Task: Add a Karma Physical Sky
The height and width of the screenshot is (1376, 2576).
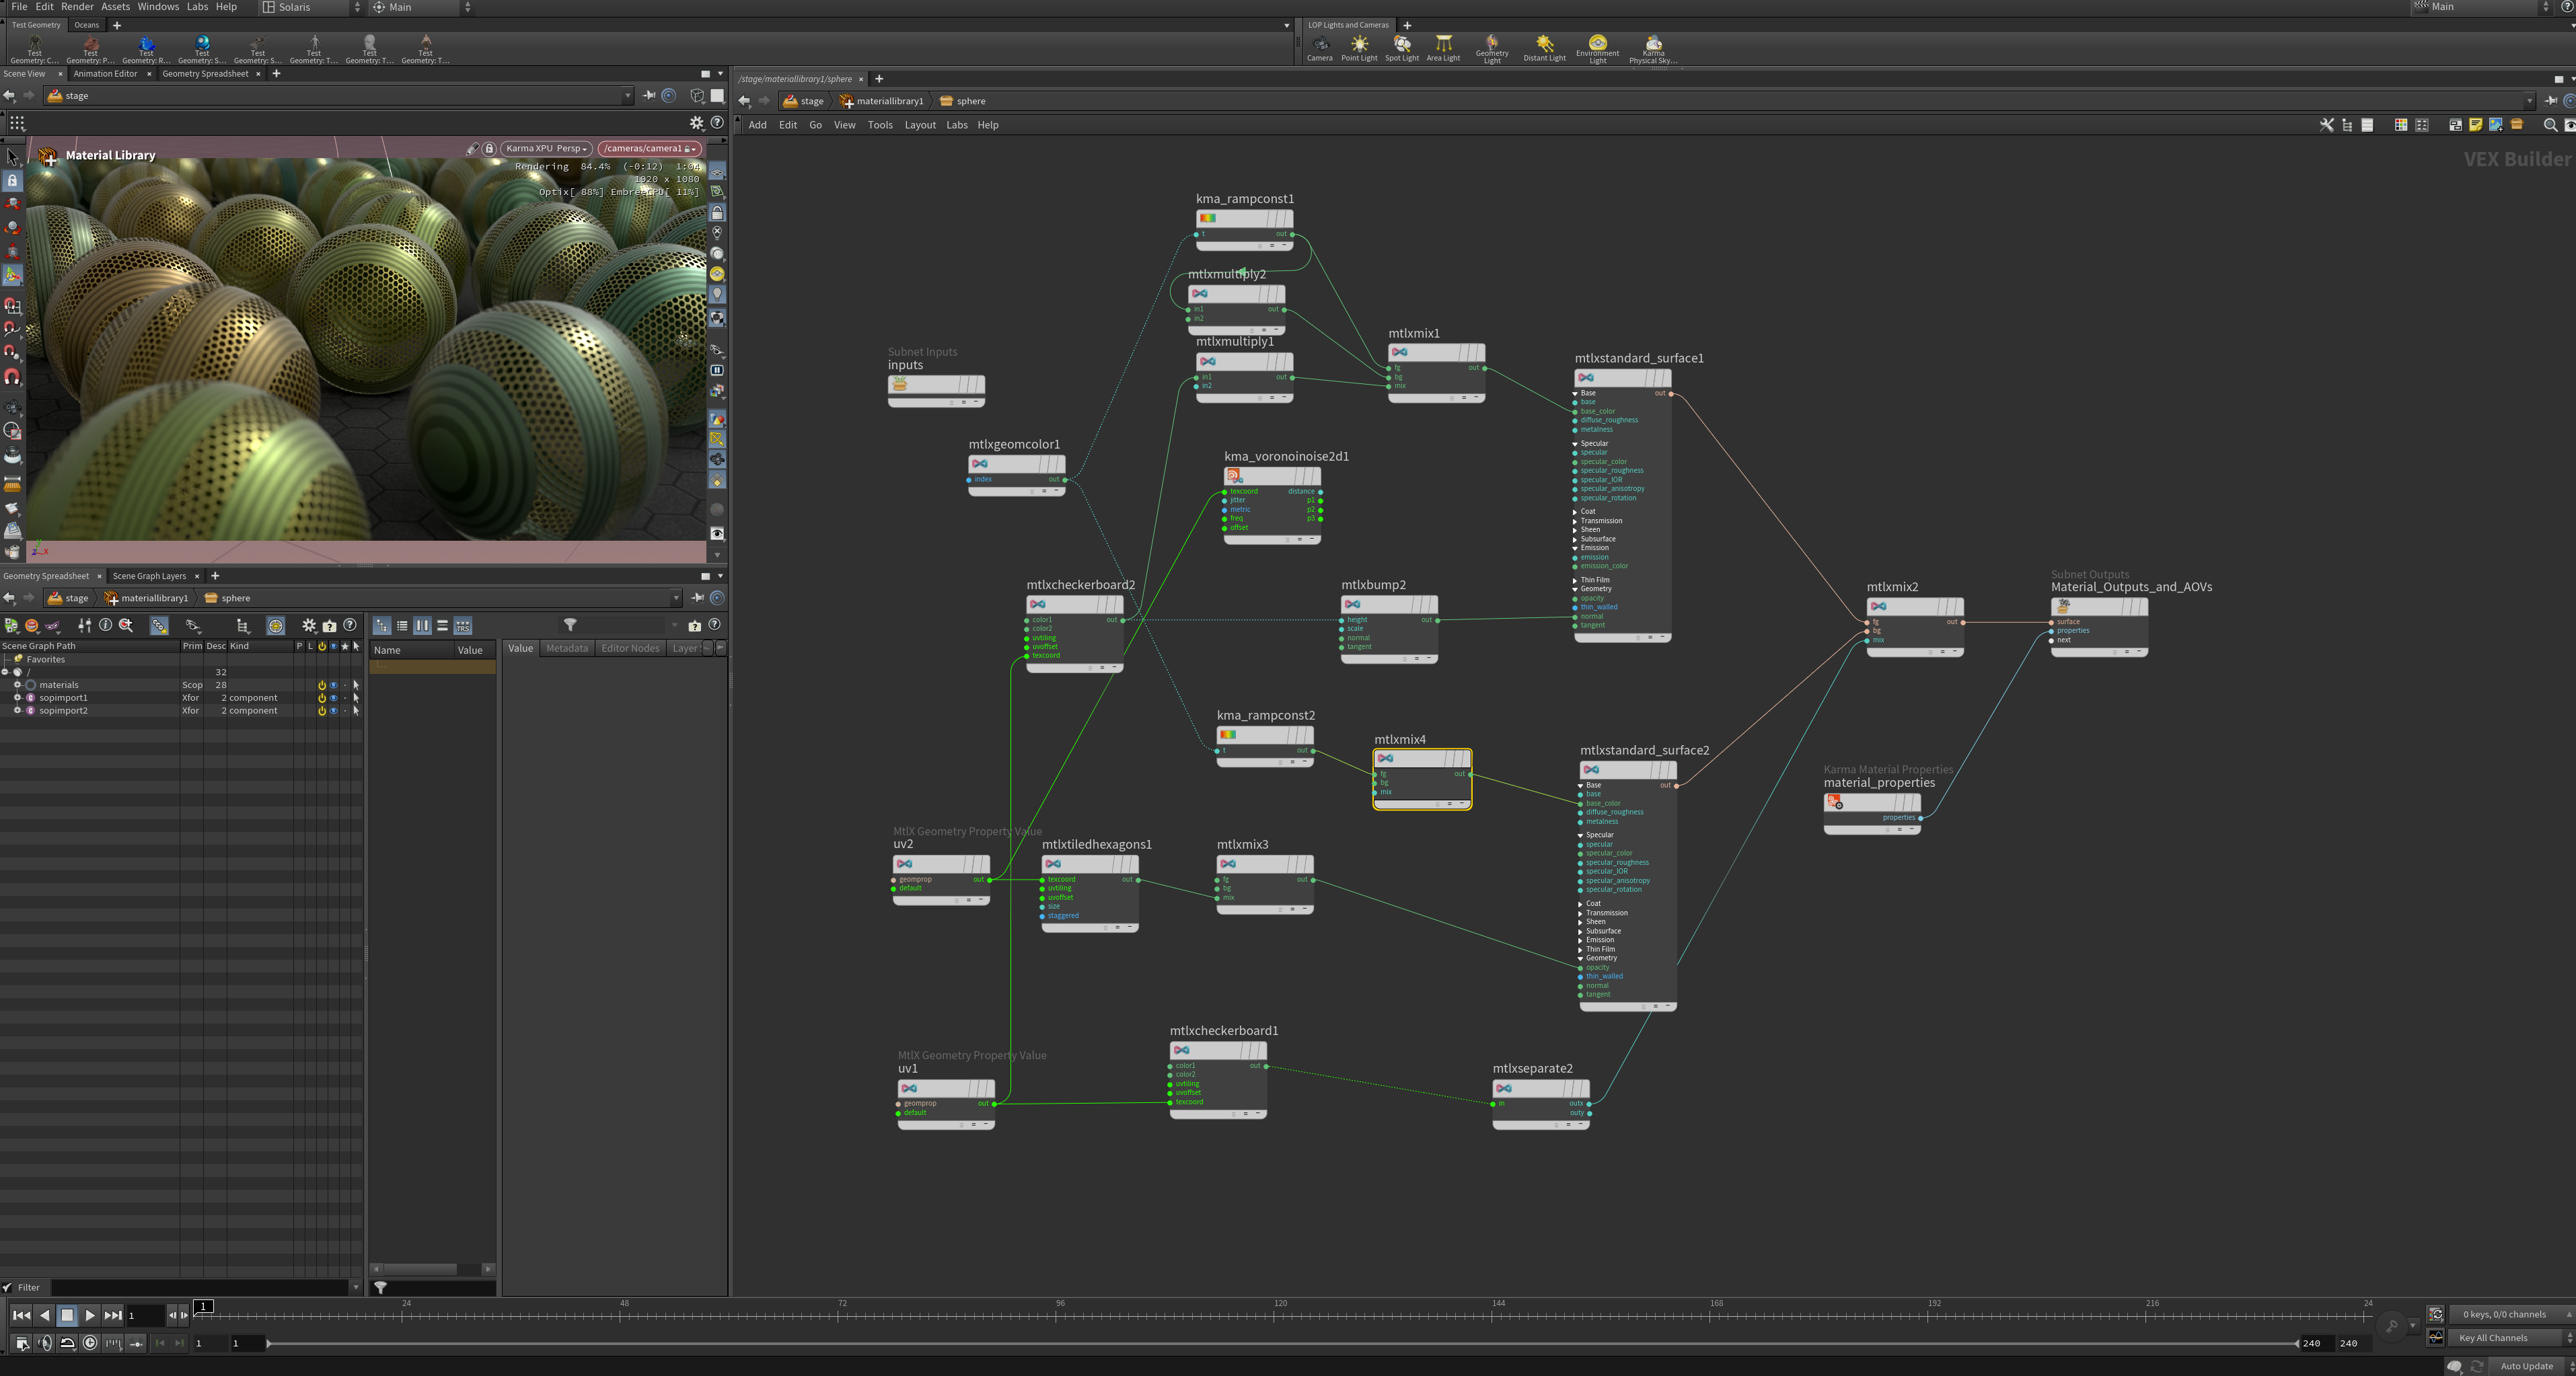Action: 1653,49
